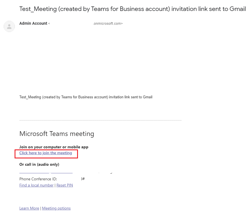Click the "Microsoft Teams meeting" heading
This screenshot has height=216, width=249.
tap(57, 134)
